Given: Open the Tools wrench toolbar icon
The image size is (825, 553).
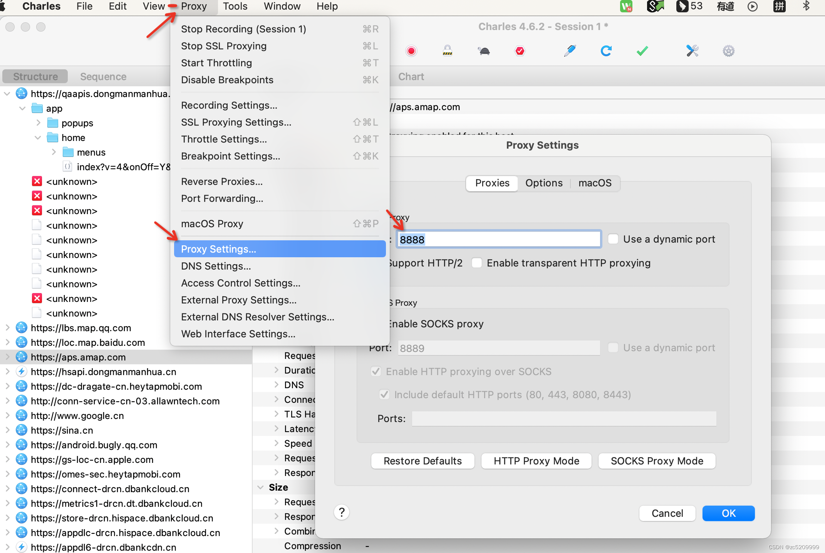Looking at the screenshot, I should [692, 51].
